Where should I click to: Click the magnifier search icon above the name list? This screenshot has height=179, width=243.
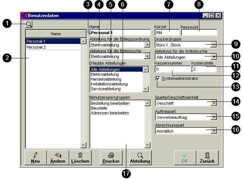click(29, 25)
